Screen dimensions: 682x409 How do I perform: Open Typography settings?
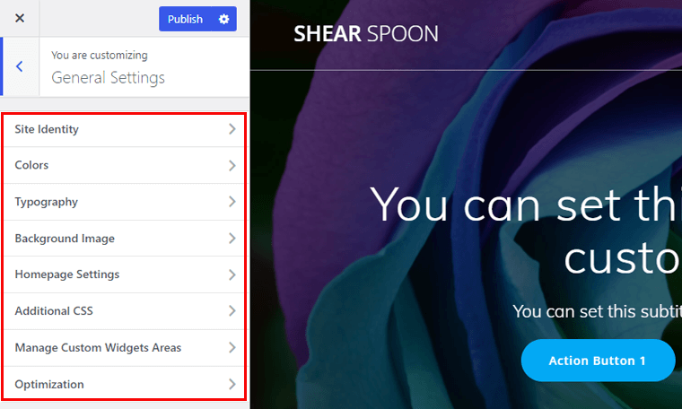pyautogui.click(x=125, y=202)
